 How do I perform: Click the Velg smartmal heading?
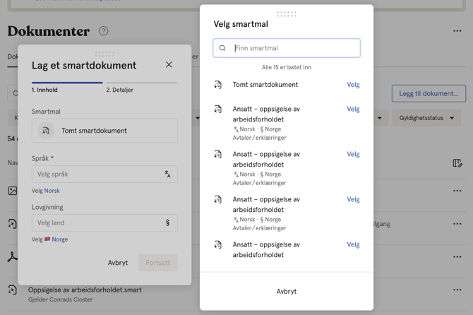241,24
